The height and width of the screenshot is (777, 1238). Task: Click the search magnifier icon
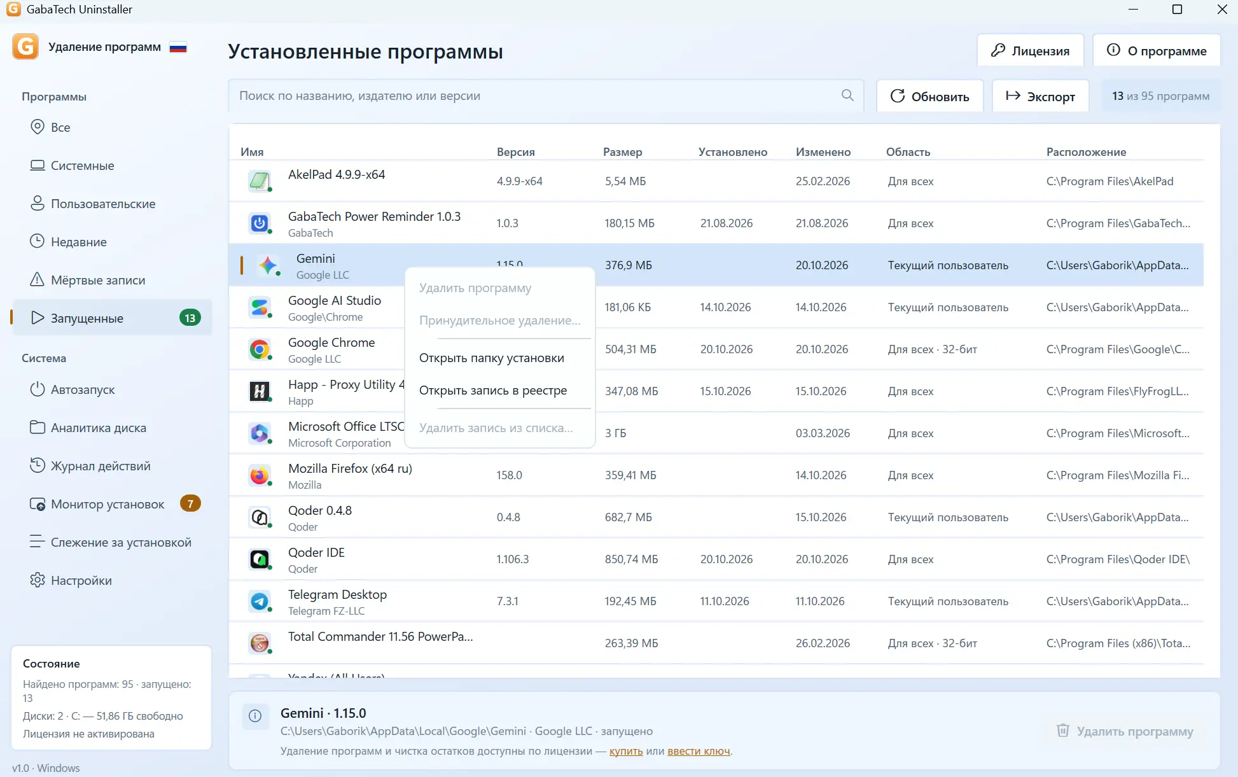click(847, 95)
